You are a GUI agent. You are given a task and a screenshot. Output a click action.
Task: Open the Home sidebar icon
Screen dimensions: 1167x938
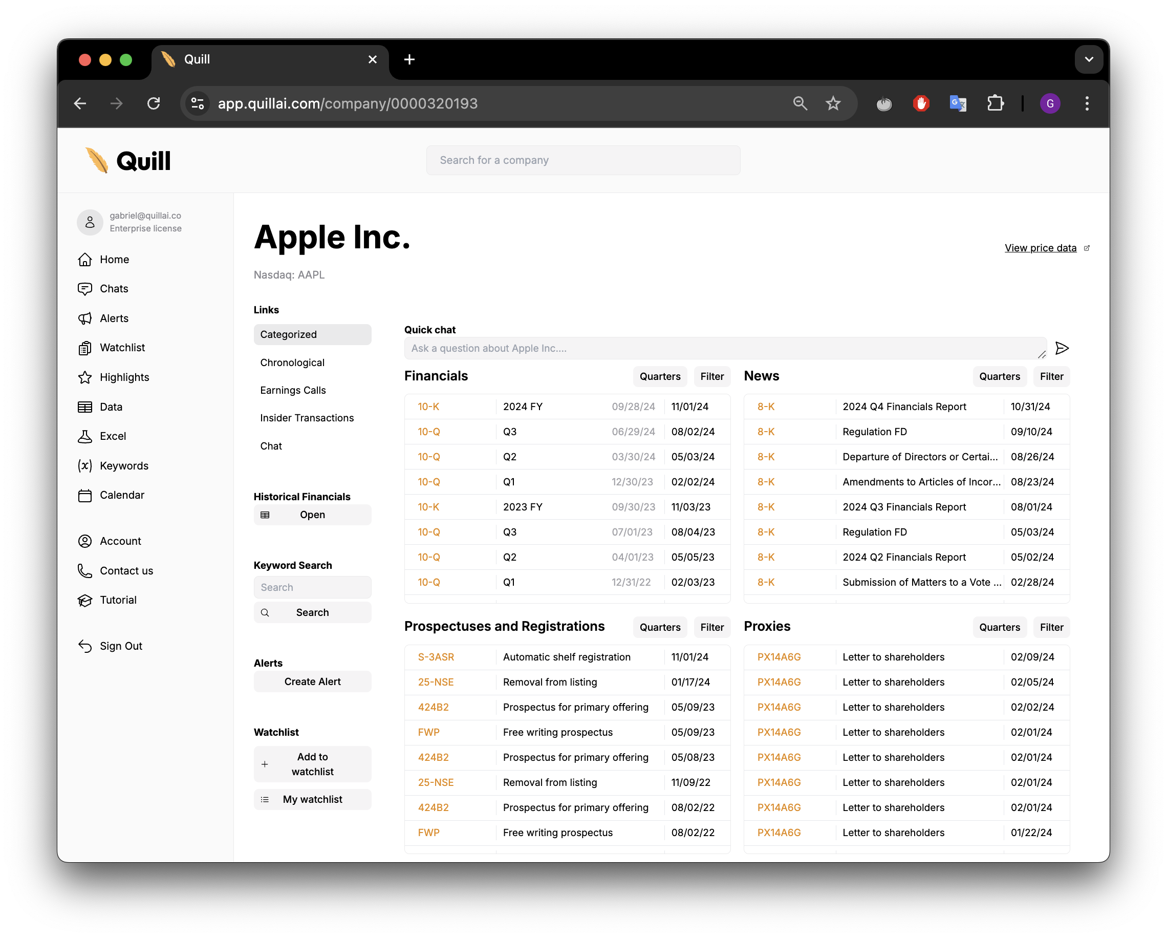pyautogui.click(x=85, y=260)
